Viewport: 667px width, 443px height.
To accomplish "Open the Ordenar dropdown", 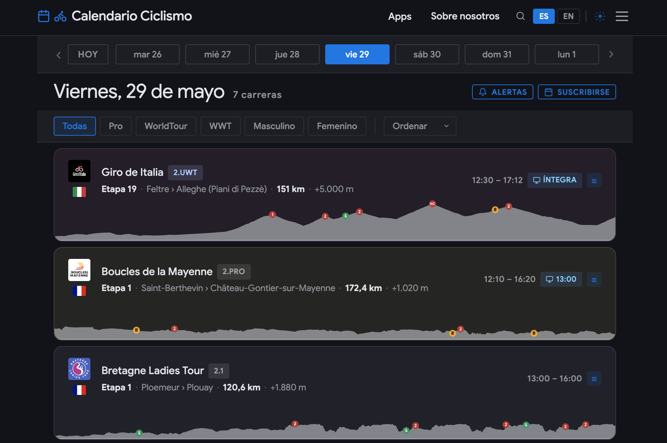I will (x=420, y=126).
